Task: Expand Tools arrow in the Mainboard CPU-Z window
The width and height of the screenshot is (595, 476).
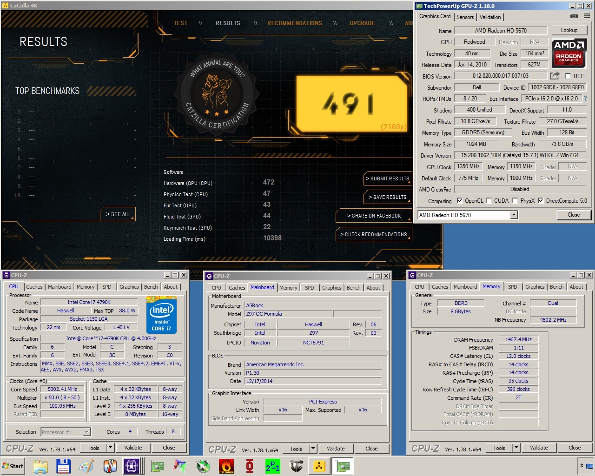Action: tap(313, 449)
